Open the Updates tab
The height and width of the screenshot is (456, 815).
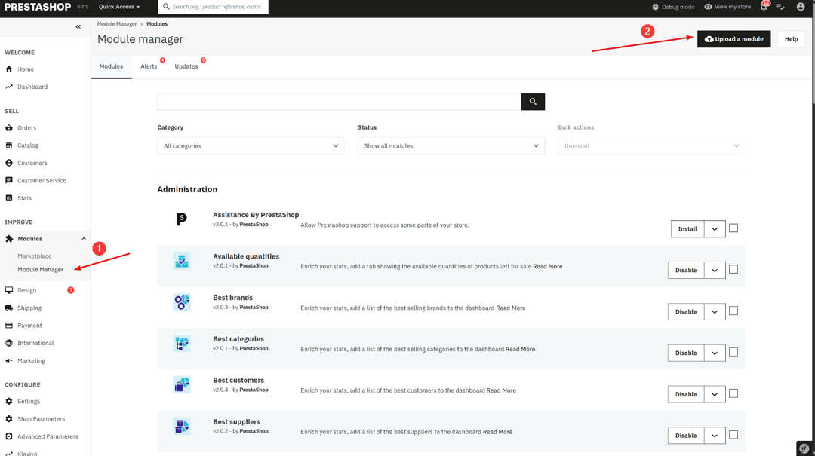click(186, 66)
